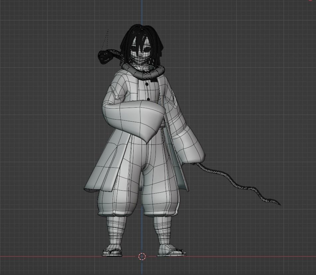Screen dimensions: 316x275
Task: Click the 3D cursor at the world origin
Action: [142, 256]
